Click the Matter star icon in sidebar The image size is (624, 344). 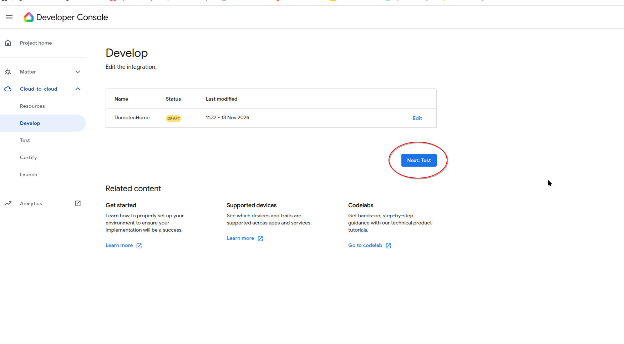tap(8, 72)
